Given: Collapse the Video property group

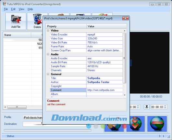Looking at the screenshot, I should coord(48,31).
